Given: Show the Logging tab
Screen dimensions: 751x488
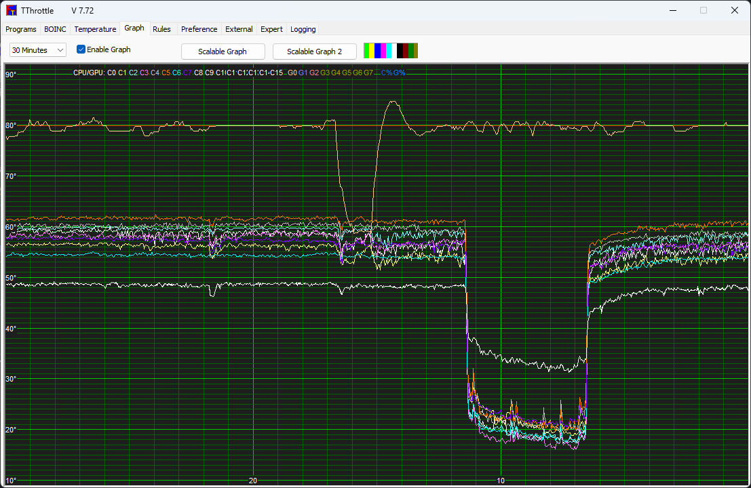Looking at the screenshot, I should coord(303,29).
